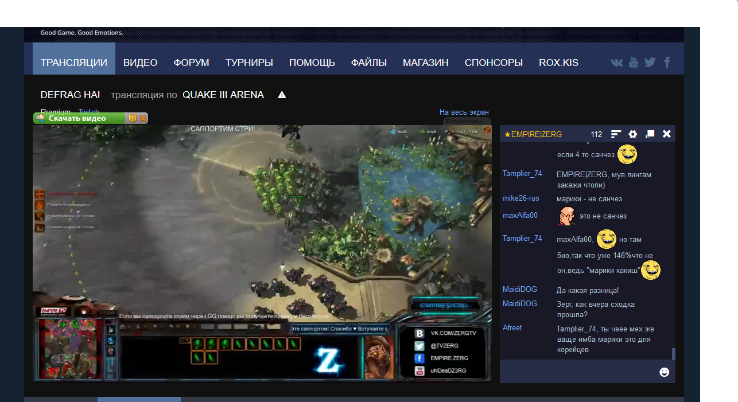Open the emoji smiley picker in chat
This screenshot has width=738, height=402.
point(665,372)
